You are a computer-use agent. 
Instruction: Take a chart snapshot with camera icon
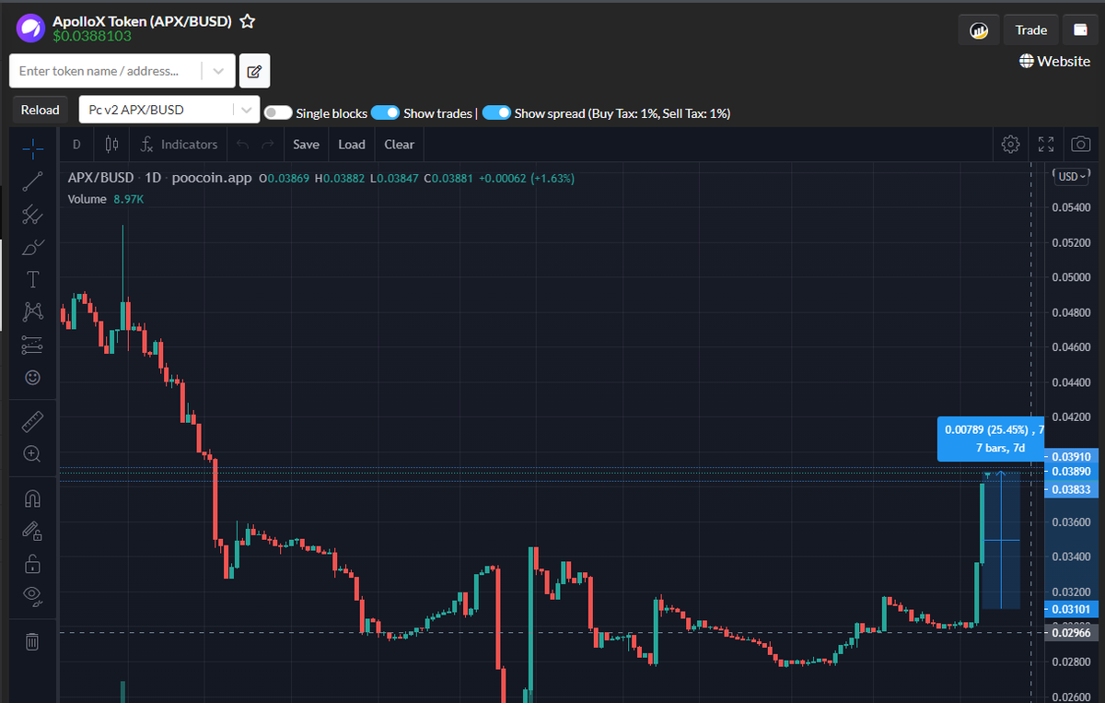1081,145
